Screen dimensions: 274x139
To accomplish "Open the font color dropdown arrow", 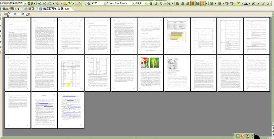I will point(249,3).
